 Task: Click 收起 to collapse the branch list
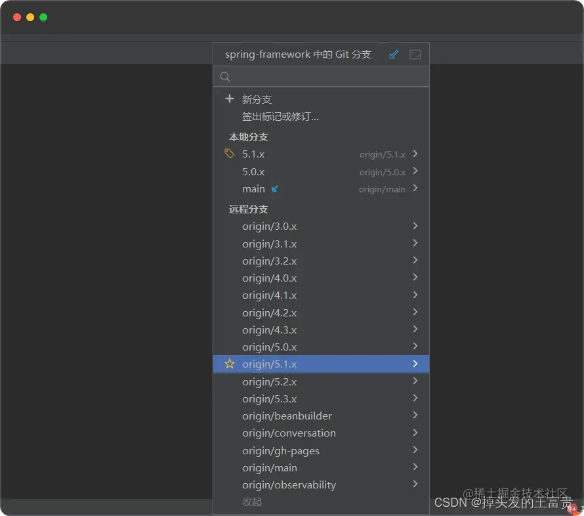[x=252, y=502]
